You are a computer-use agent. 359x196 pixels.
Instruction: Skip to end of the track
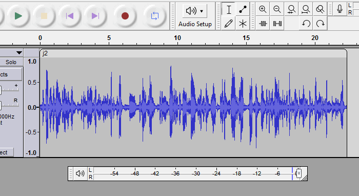[95, 16]
